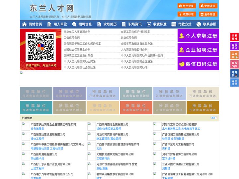239x179 pixels.
Task: Open the 女职工劳动保护特别规定 link
Action: coord(135,32)
